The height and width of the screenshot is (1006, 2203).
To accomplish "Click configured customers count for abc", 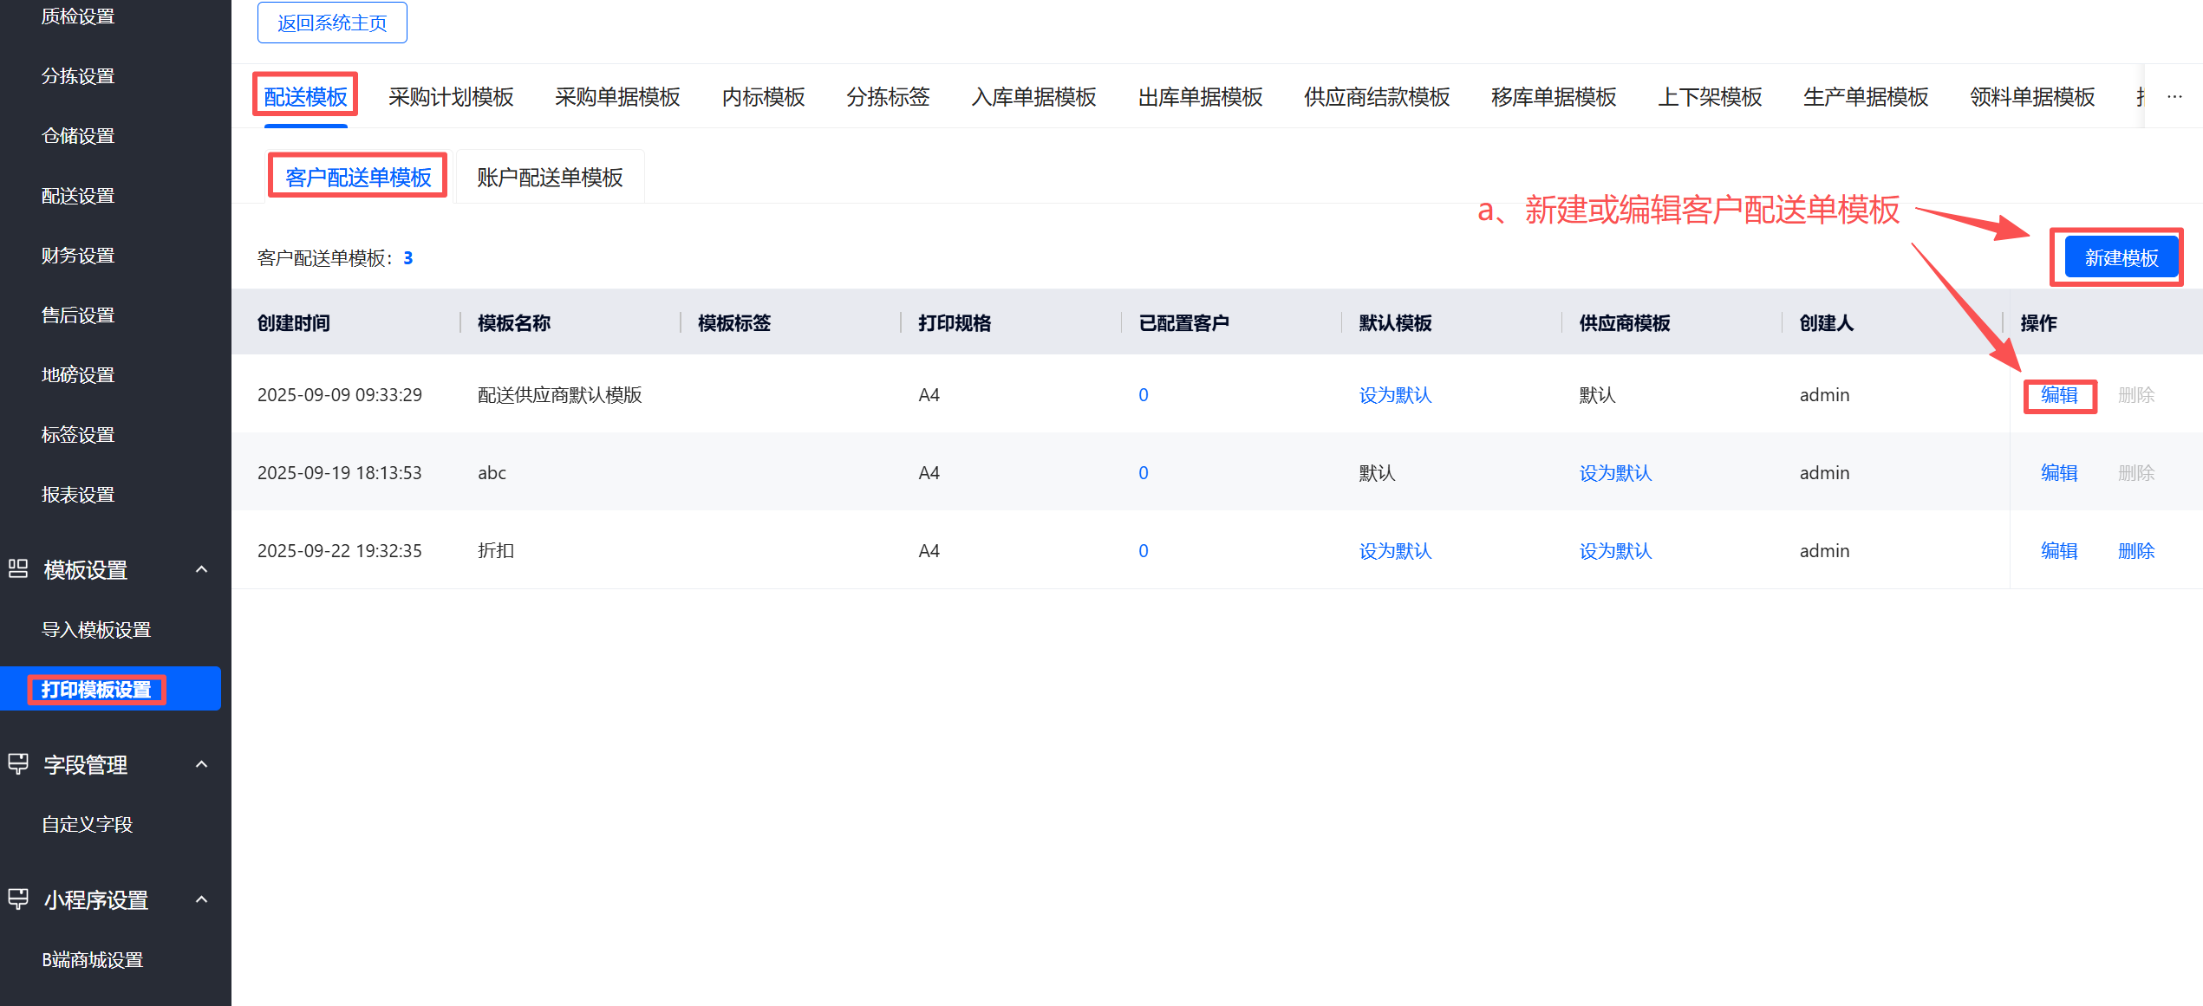I will pyautogui.click(x=1143, y=473).
